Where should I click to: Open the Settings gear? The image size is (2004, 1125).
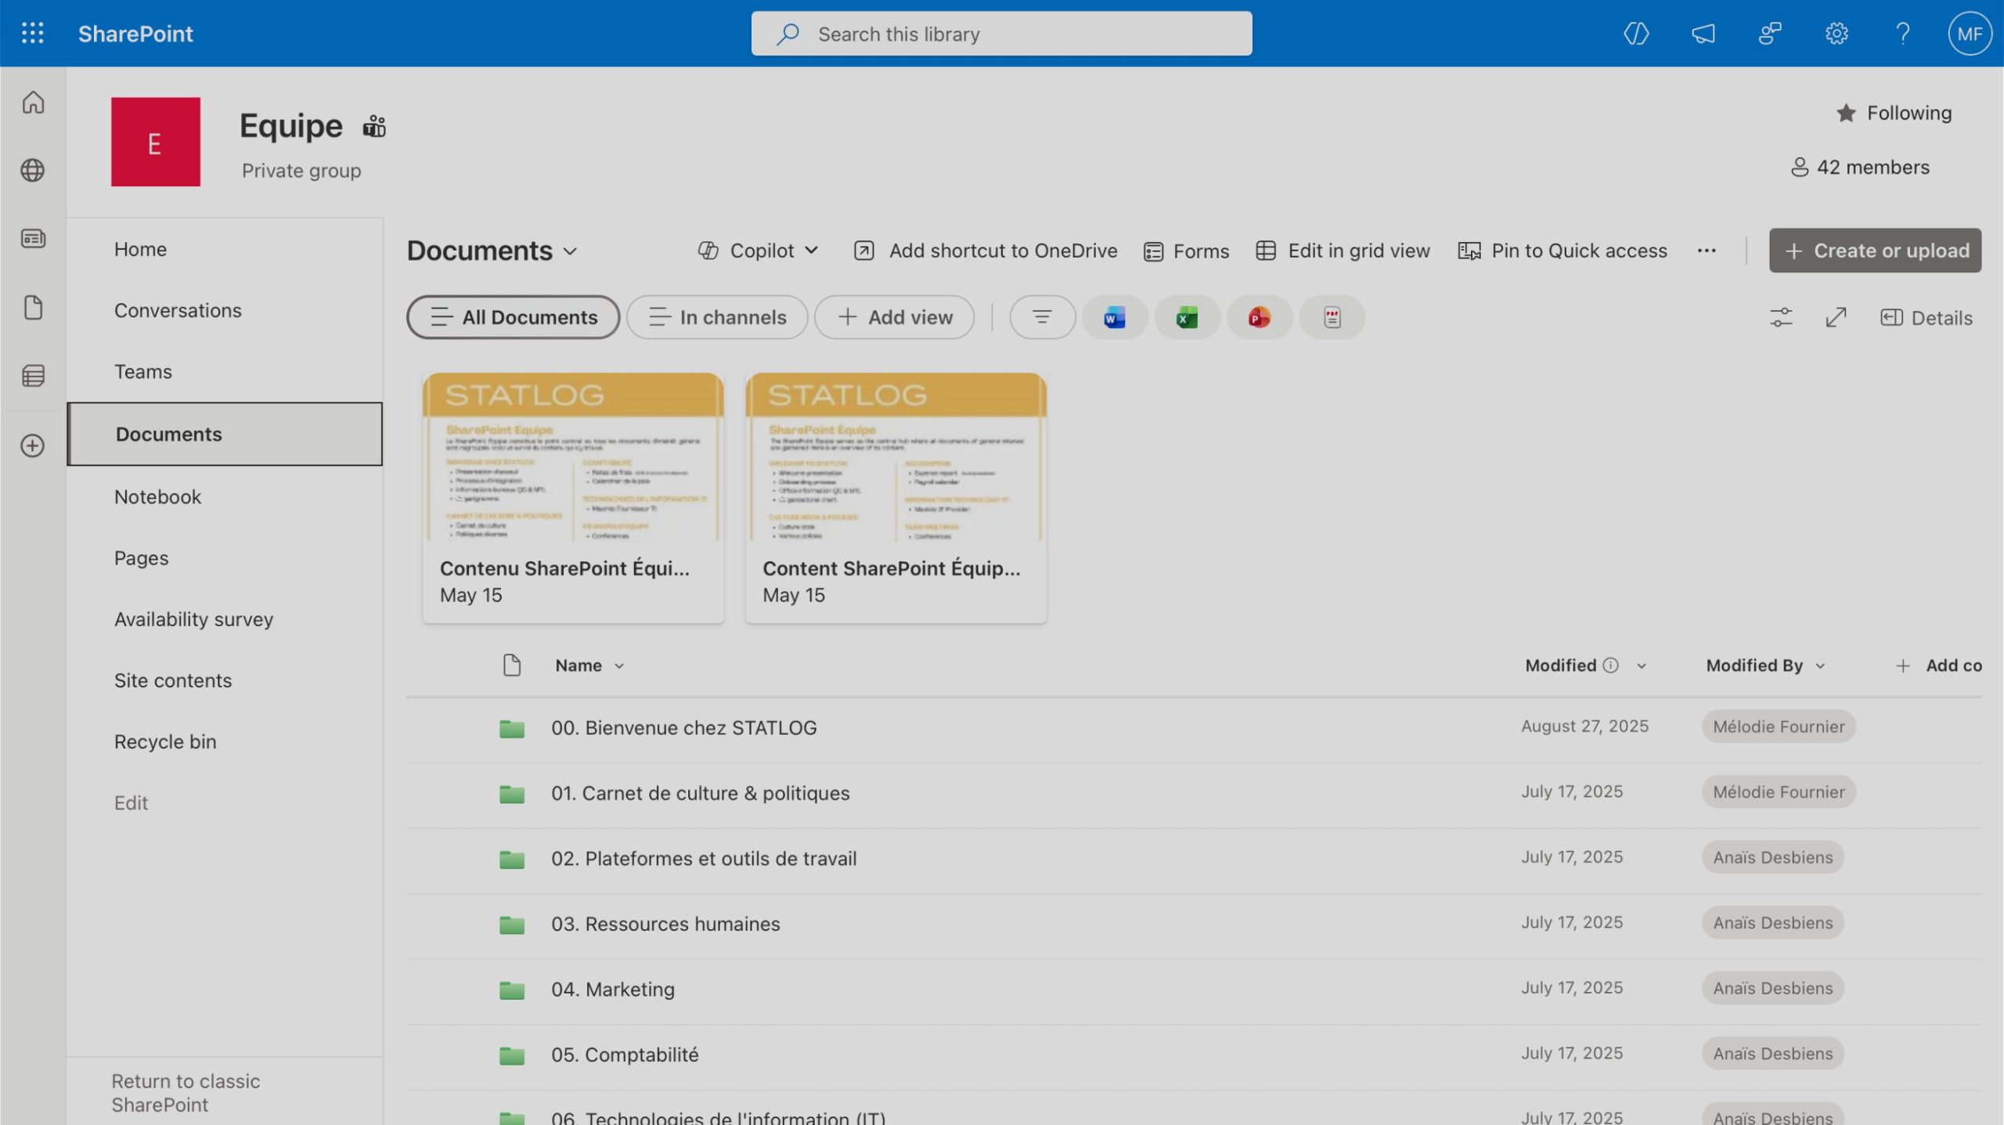[x=1836, y=34]
